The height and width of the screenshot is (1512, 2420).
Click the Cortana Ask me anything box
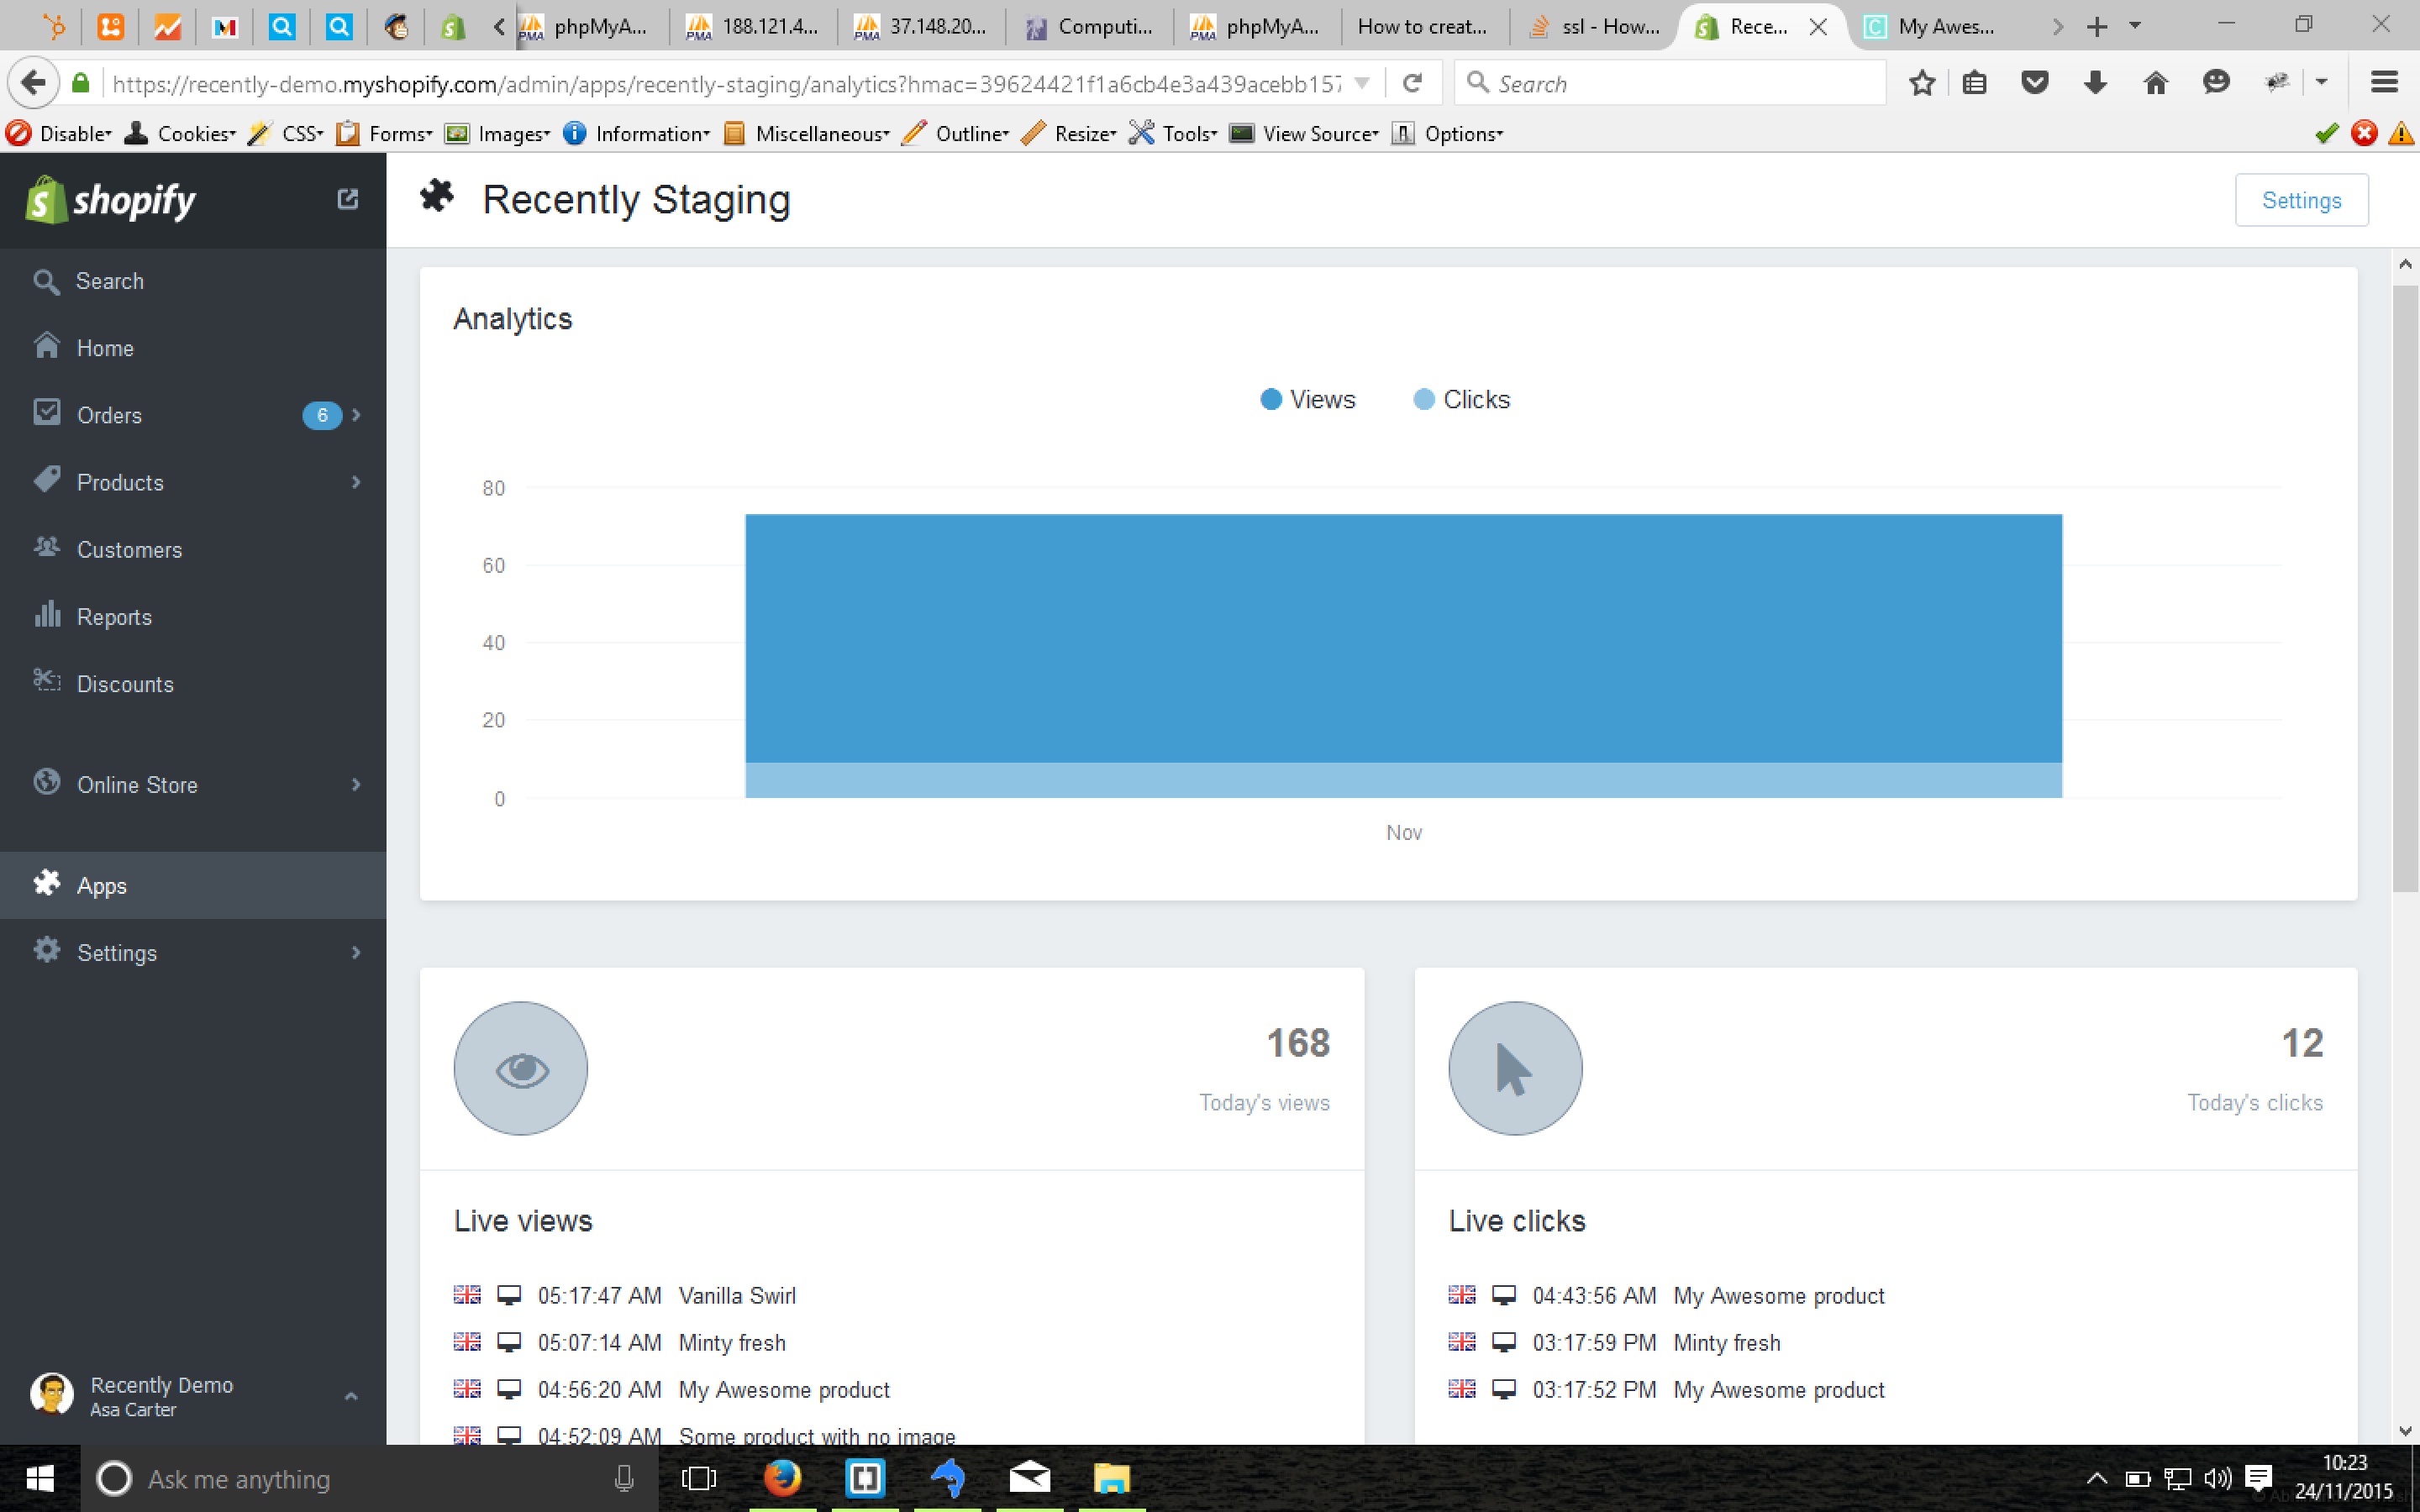(x=369, y=1478)
